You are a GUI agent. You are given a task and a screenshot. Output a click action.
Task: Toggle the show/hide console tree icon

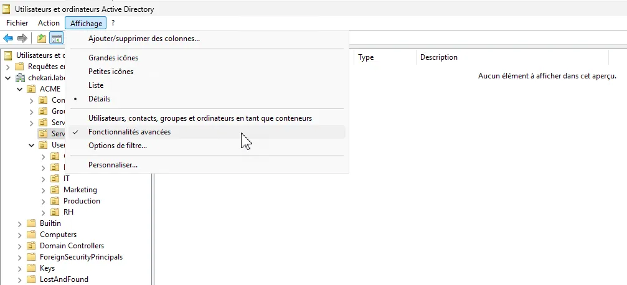click(x=57, y=39)
